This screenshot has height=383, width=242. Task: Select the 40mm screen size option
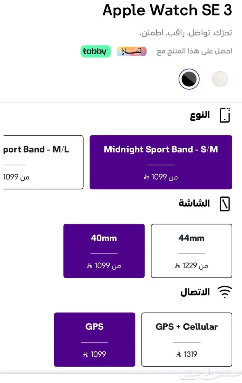point(104,250)
